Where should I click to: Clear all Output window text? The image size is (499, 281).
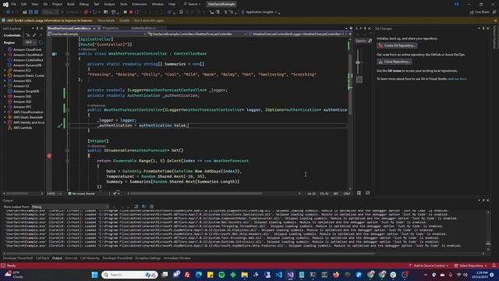coord(136,207)
